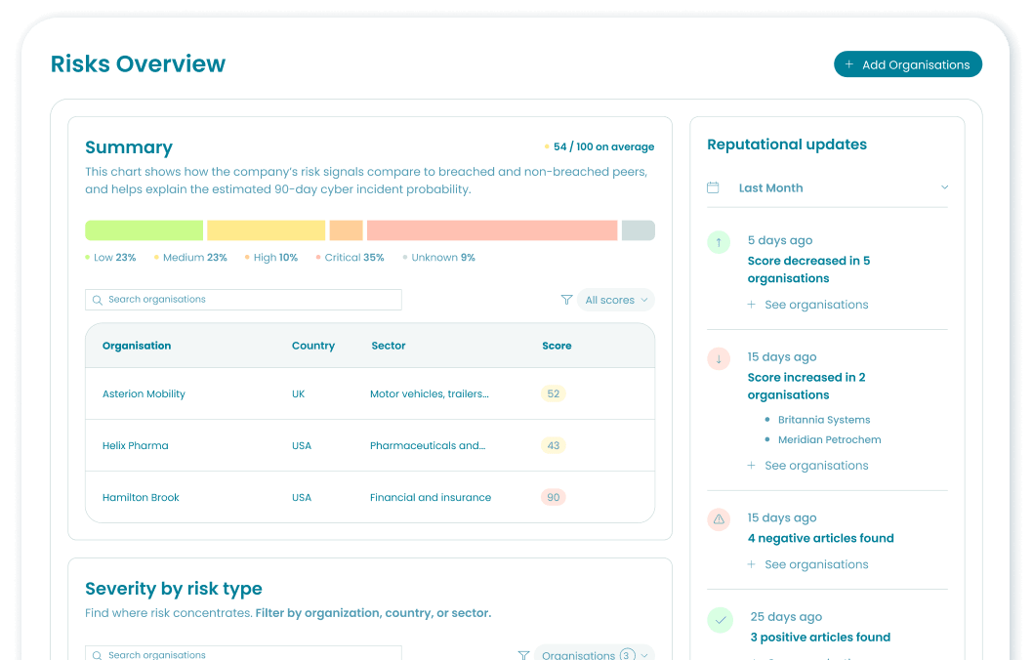Open the Hamilton Brook row
The width and height of the screenshot is (1033, 660).
pos(370,497)
